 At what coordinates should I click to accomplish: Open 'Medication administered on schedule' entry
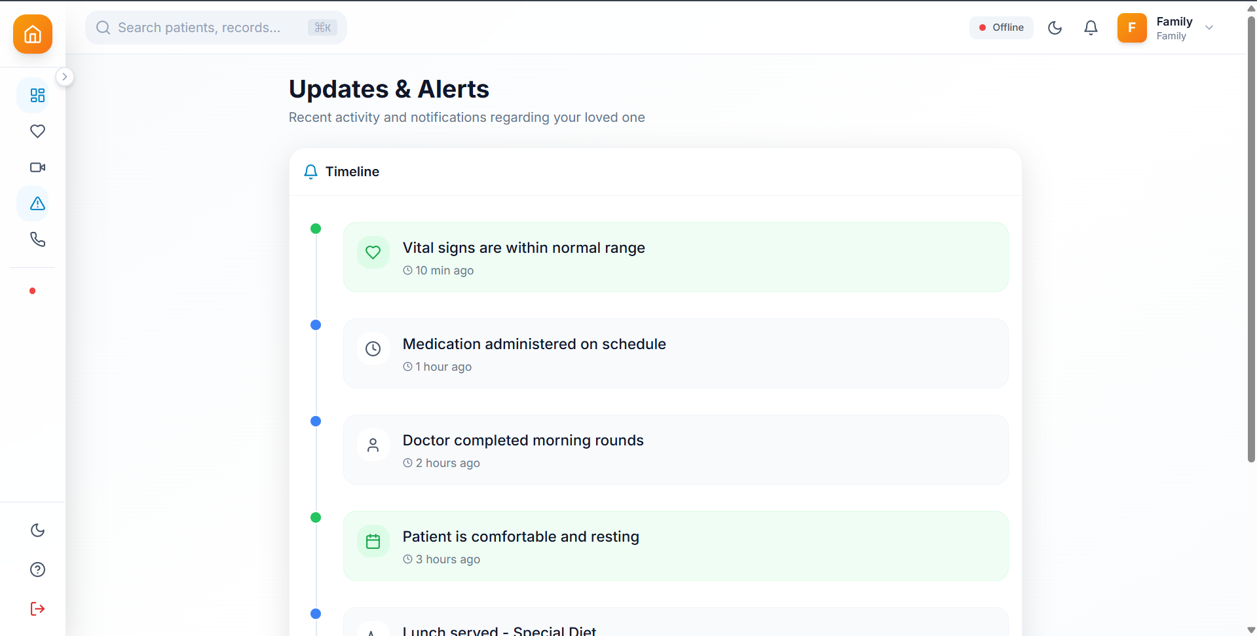675,353
